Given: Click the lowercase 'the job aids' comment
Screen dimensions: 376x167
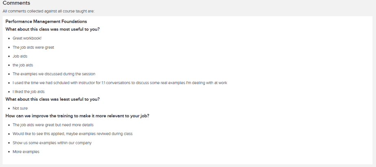Looking at the screenshot, I should coord(23,65).
